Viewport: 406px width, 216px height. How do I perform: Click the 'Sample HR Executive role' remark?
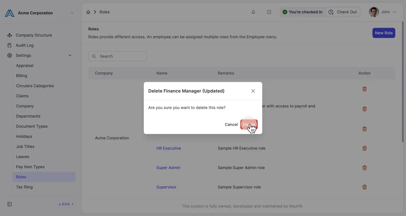[242, 148]
